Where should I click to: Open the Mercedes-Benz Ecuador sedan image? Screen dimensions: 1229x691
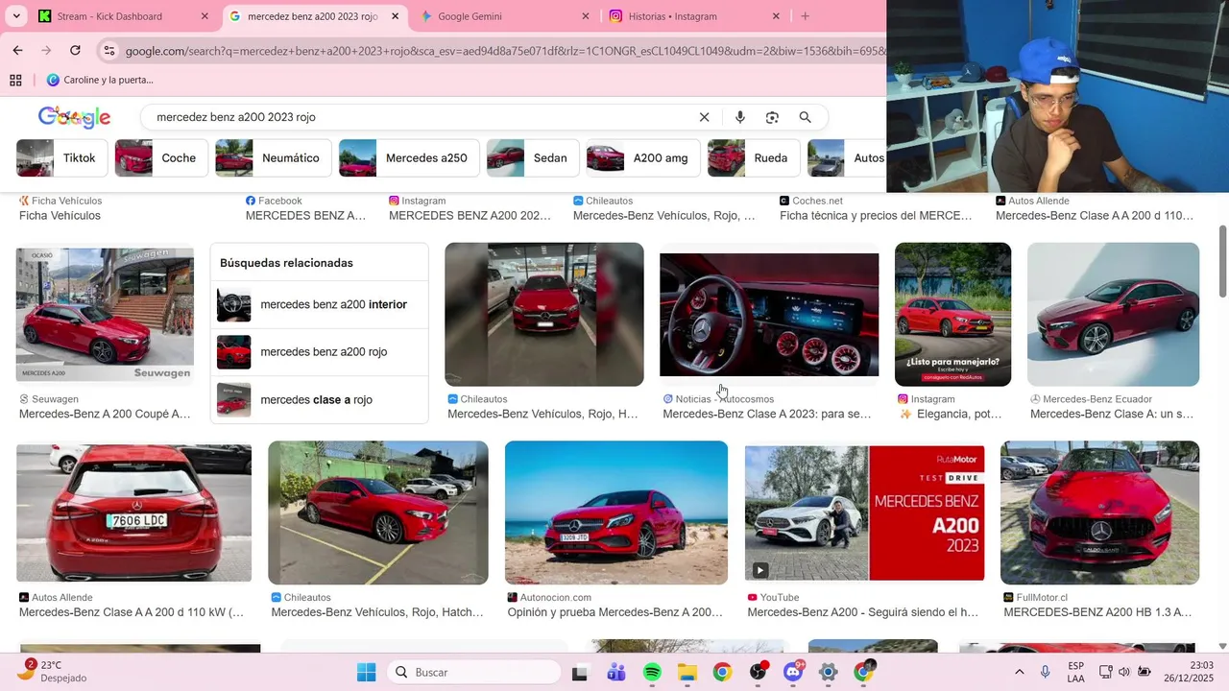[x=1113, y=315]
